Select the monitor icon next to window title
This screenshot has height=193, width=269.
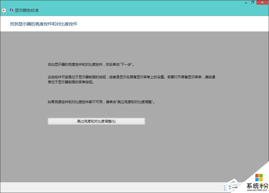(11, 10)
